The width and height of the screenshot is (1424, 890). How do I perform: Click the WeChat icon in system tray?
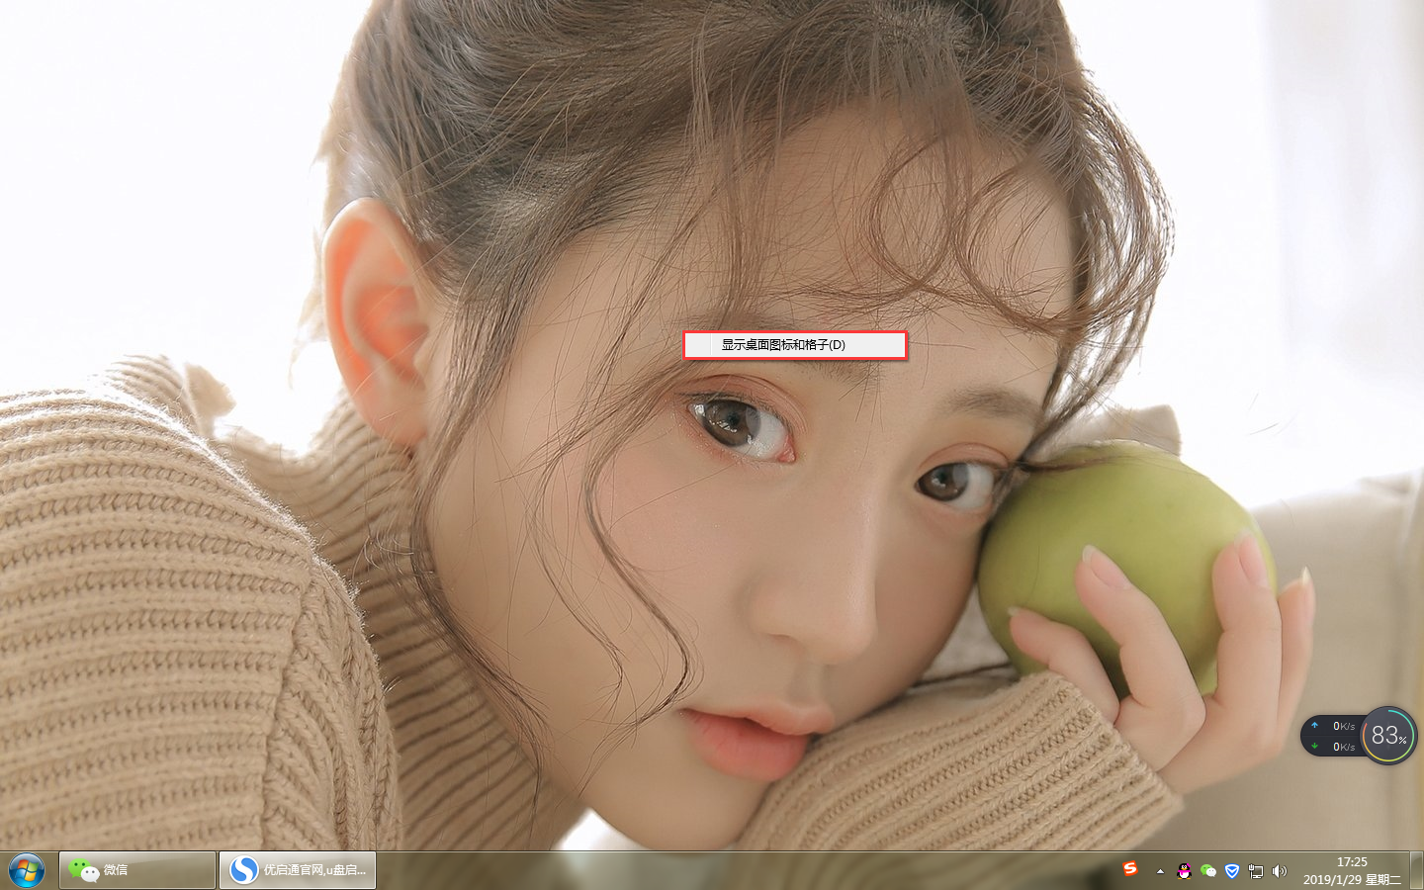(1207, 871)
